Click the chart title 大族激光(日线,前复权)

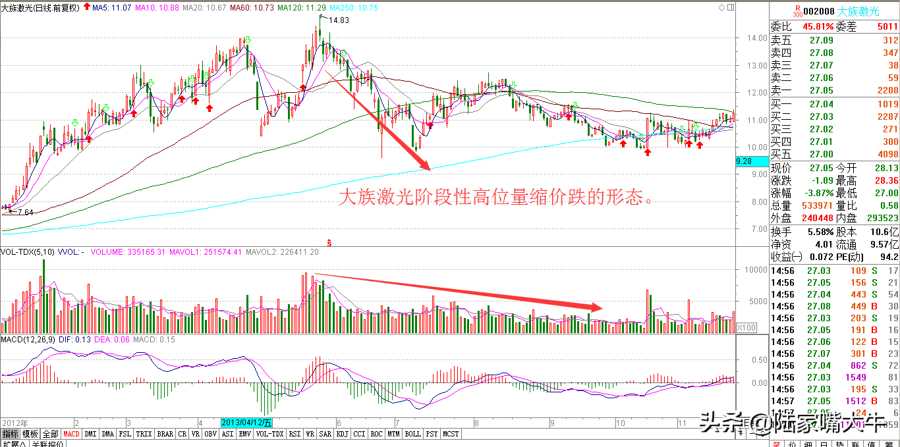[x=41, y=8]
